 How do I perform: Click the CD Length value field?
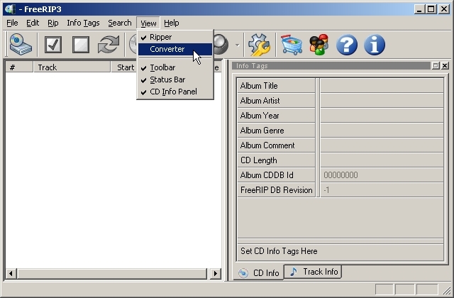382,160
